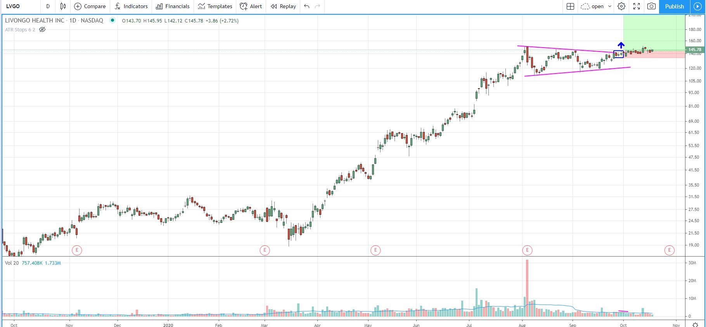Click the redo arrow
Screen dimensions: 706x327
[x=318, y=6]
